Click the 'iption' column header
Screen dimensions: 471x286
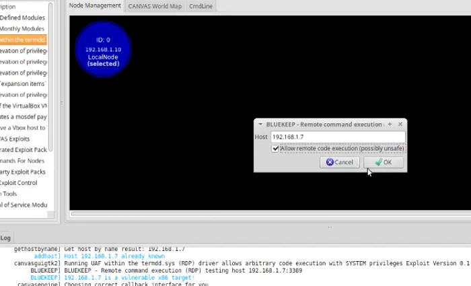(x=24, y=7)
